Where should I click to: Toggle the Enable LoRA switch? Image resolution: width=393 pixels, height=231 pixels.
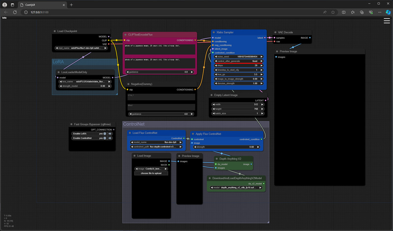pos(105,134)
